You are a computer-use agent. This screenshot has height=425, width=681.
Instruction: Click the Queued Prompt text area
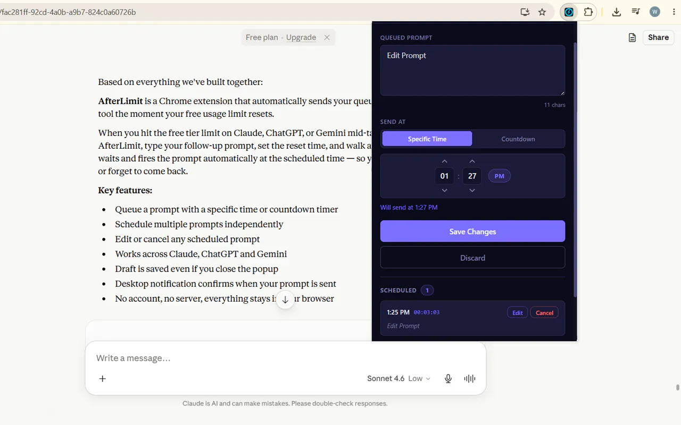click(x=472, y=71)
